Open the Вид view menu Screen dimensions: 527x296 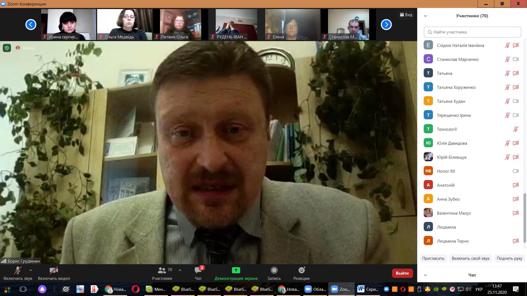point(406,15)
